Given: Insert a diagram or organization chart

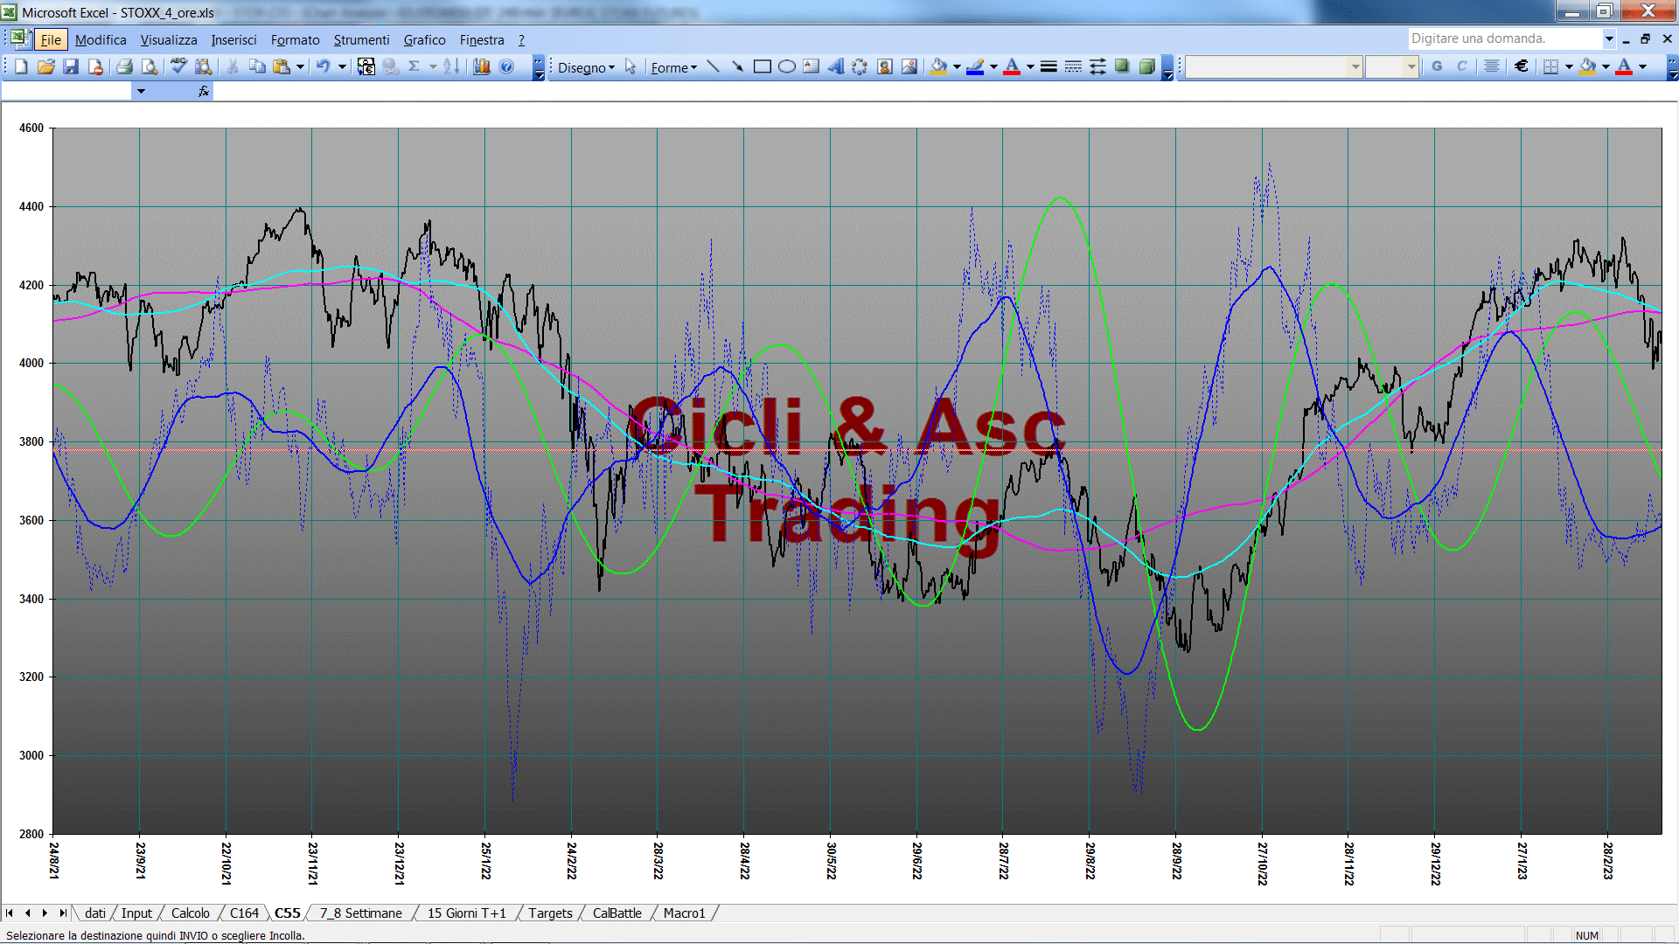Looking at the screenshot, I should (x=860, y=66).
